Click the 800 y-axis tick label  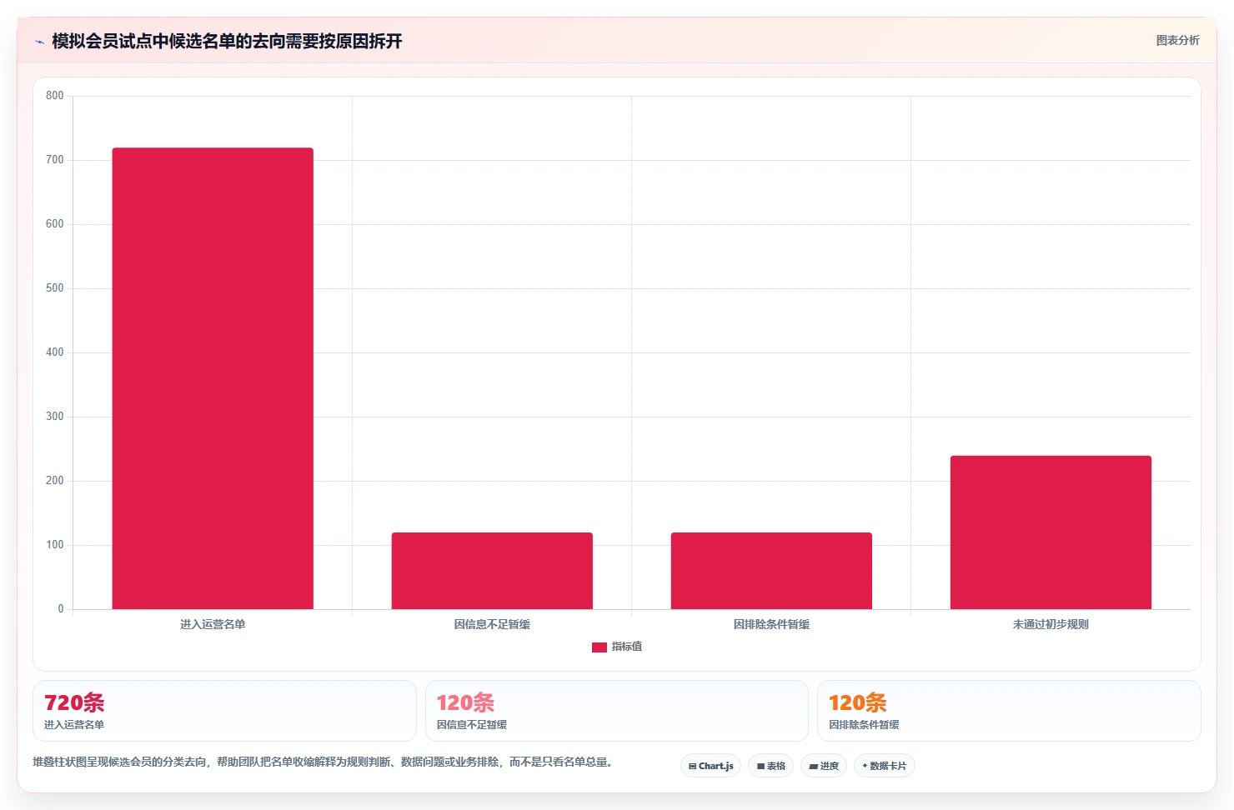54,96
